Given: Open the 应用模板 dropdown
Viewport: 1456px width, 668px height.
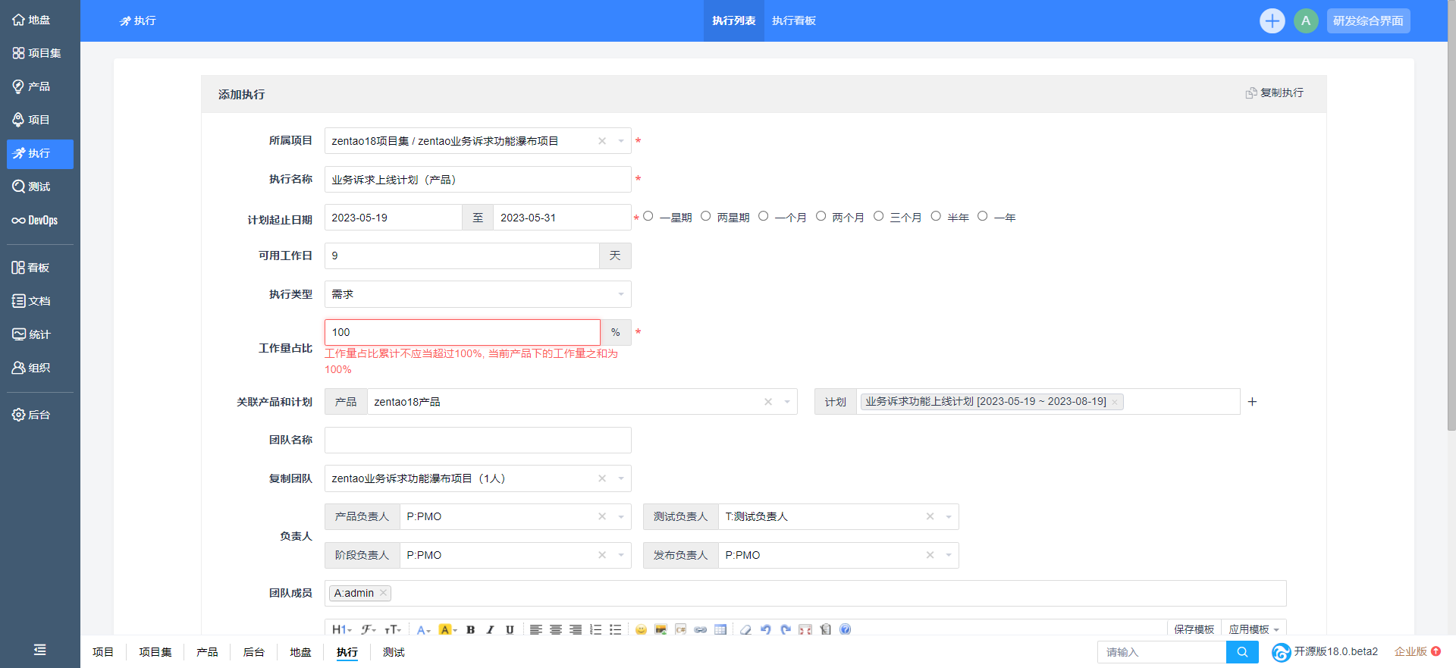Looking at the screenshot, I should click(1254, 629).
